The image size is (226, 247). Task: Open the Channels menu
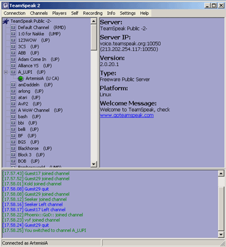point(39,13)
